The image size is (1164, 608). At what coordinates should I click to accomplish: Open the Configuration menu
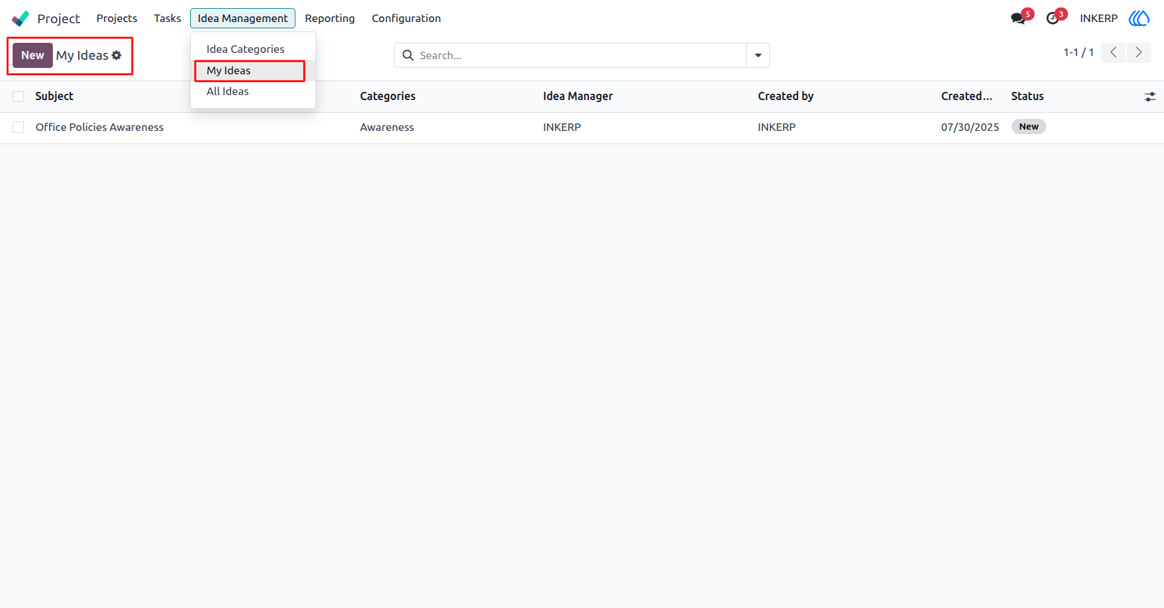tap(406, 18)
